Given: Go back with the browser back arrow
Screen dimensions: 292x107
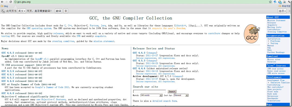Looking at the screenshot, I should tap(2, 2).
